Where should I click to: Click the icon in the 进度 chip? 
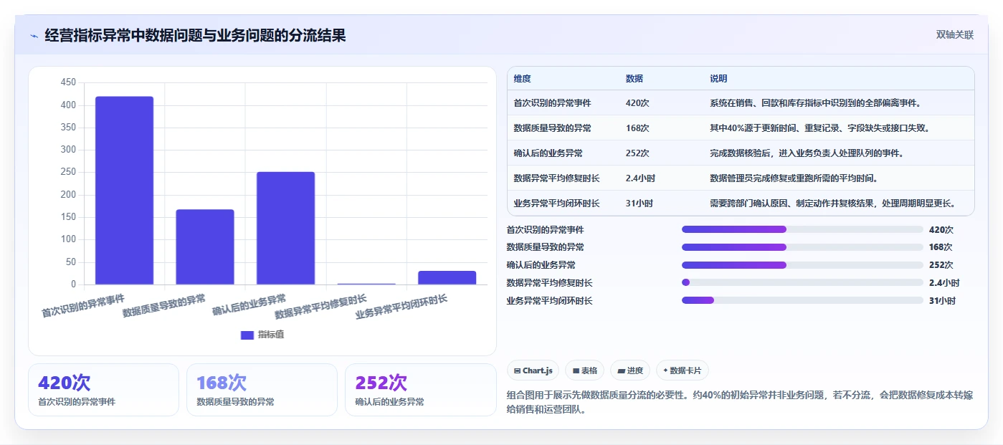point(621,370)
